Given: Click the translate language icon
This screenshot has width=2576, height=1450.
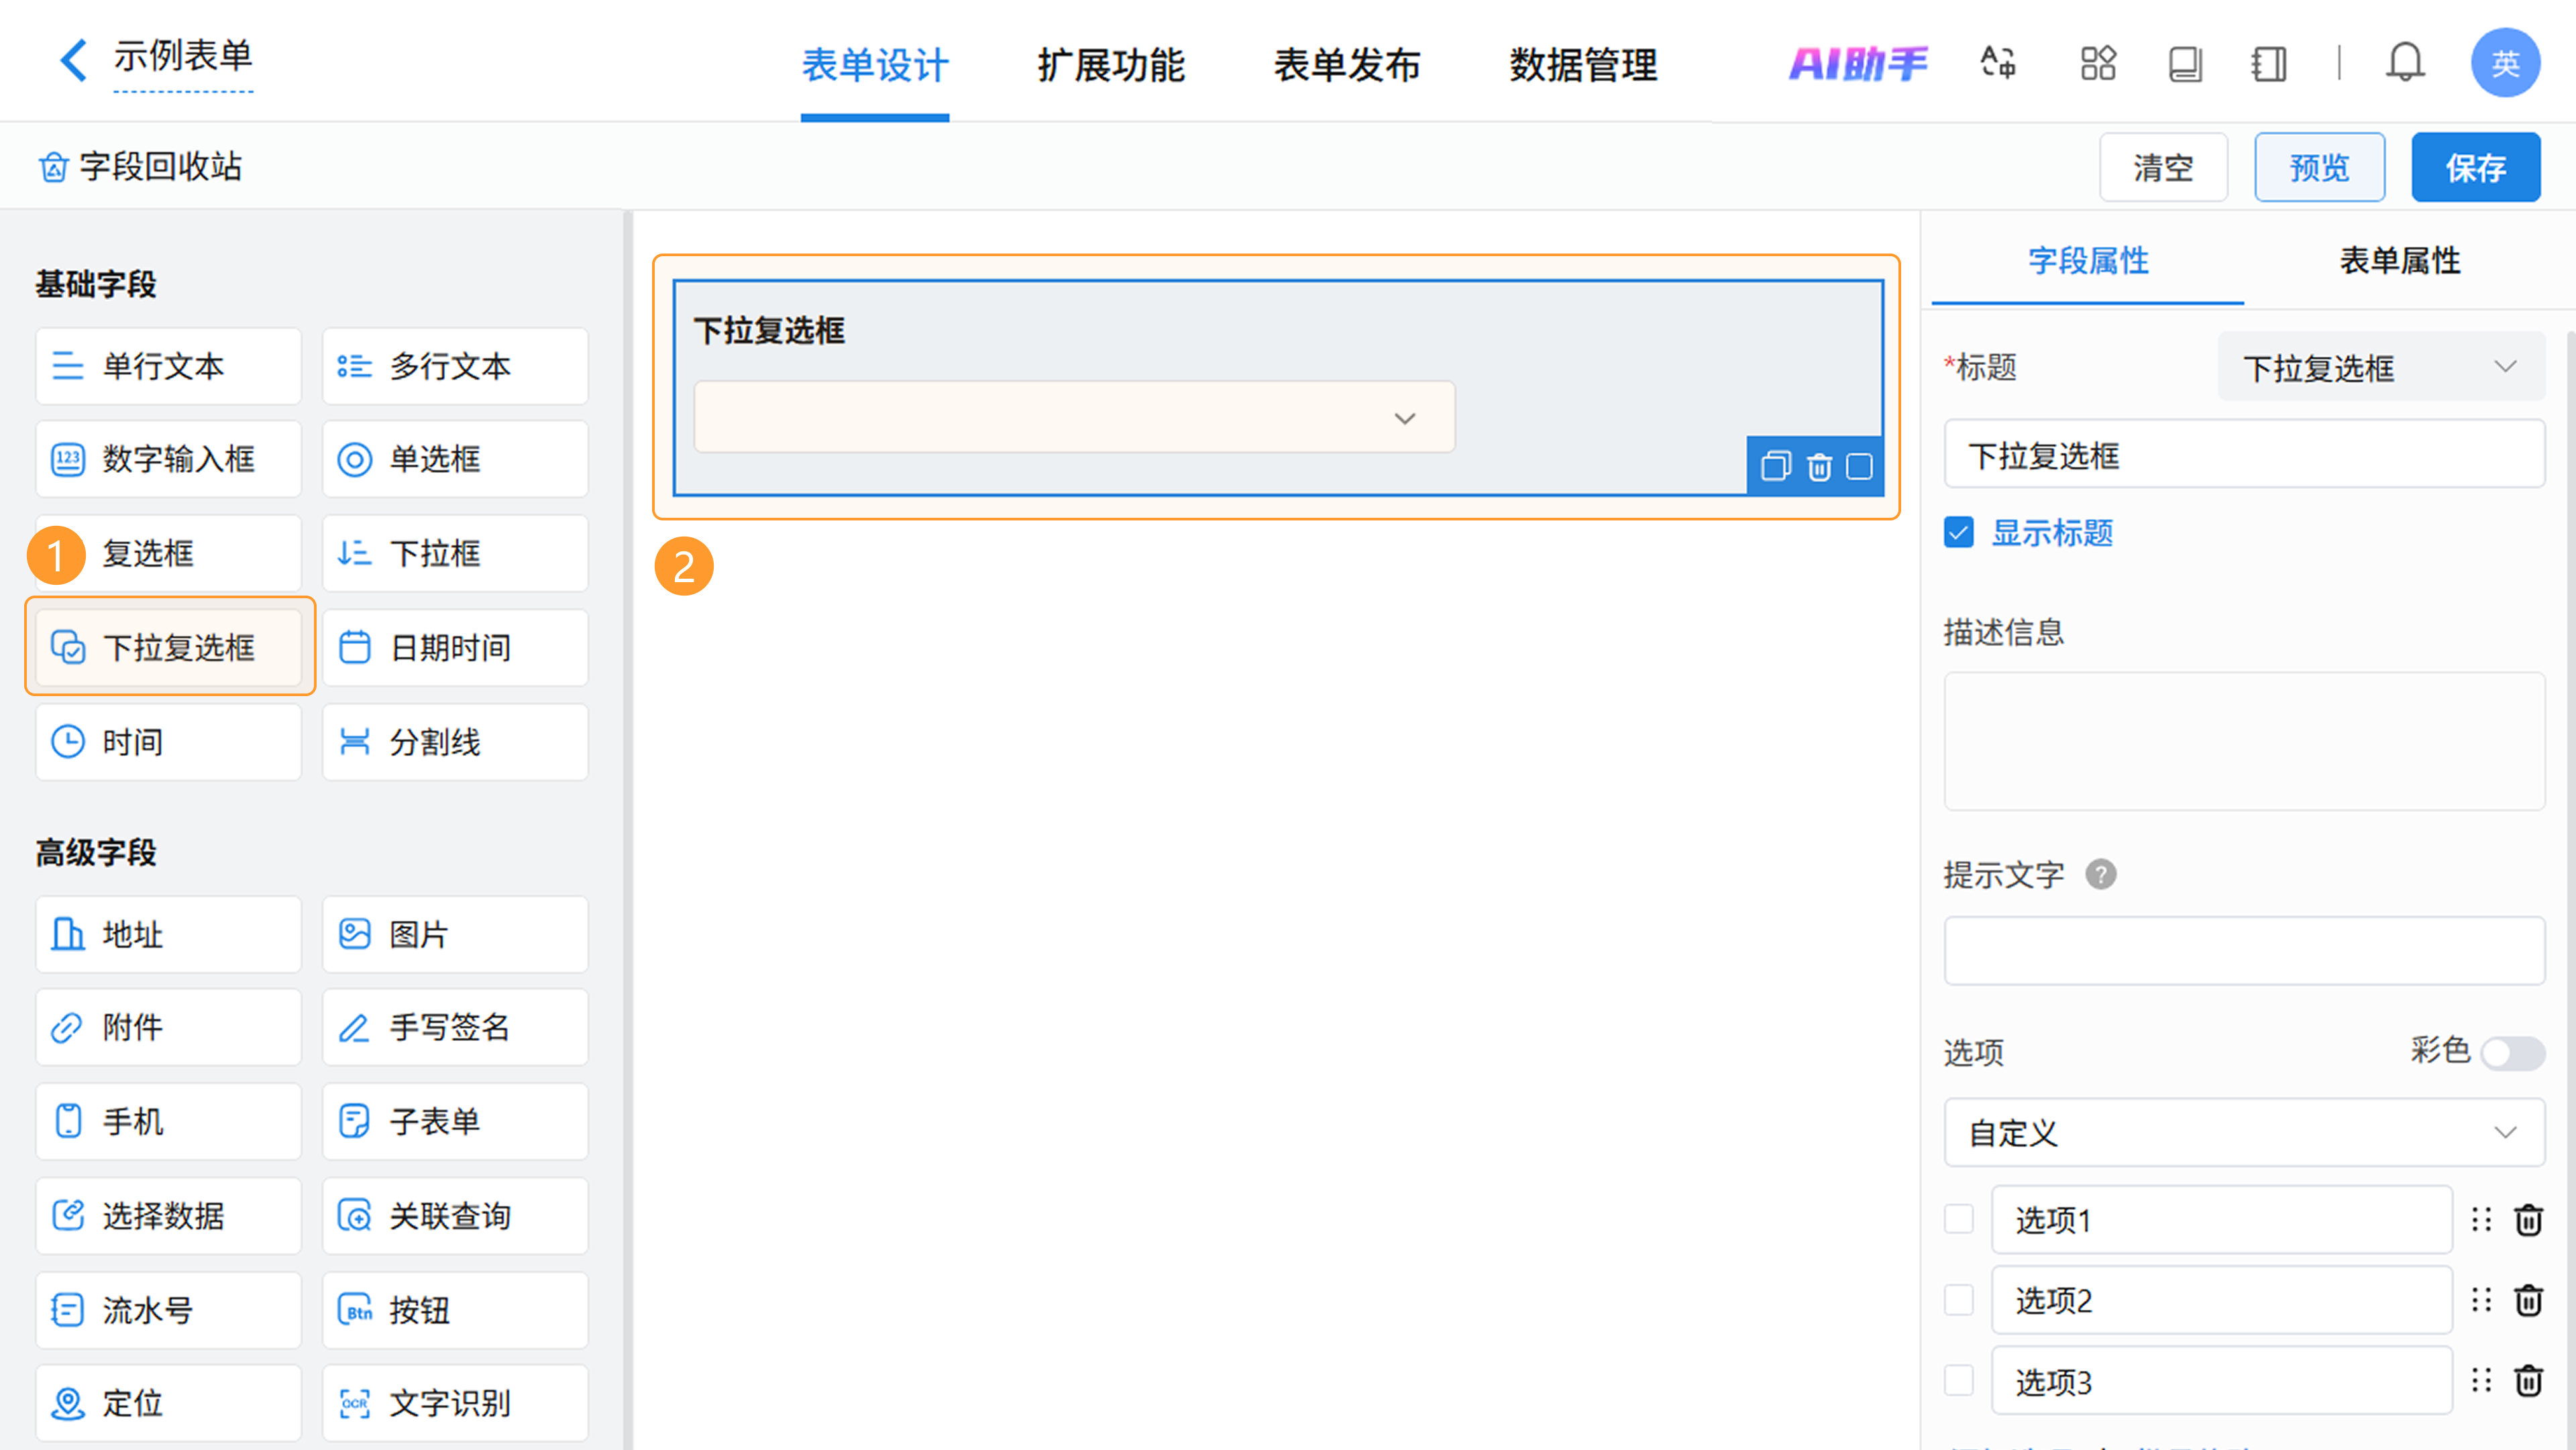Looking at the screenshot, I should click(x=1998, y=63).
